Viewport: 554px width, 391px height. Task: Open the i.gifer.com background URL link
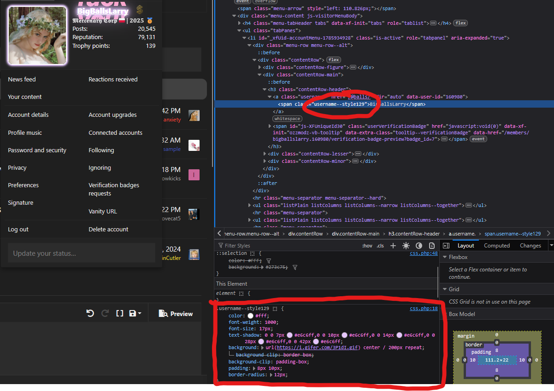pyautogui.click(x=318, y=348)
